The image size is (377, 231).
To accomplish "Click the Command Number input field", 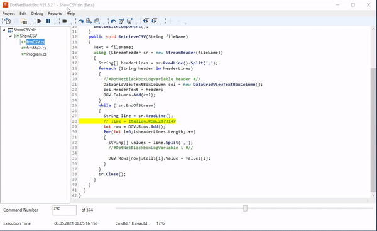I will 65,210.
